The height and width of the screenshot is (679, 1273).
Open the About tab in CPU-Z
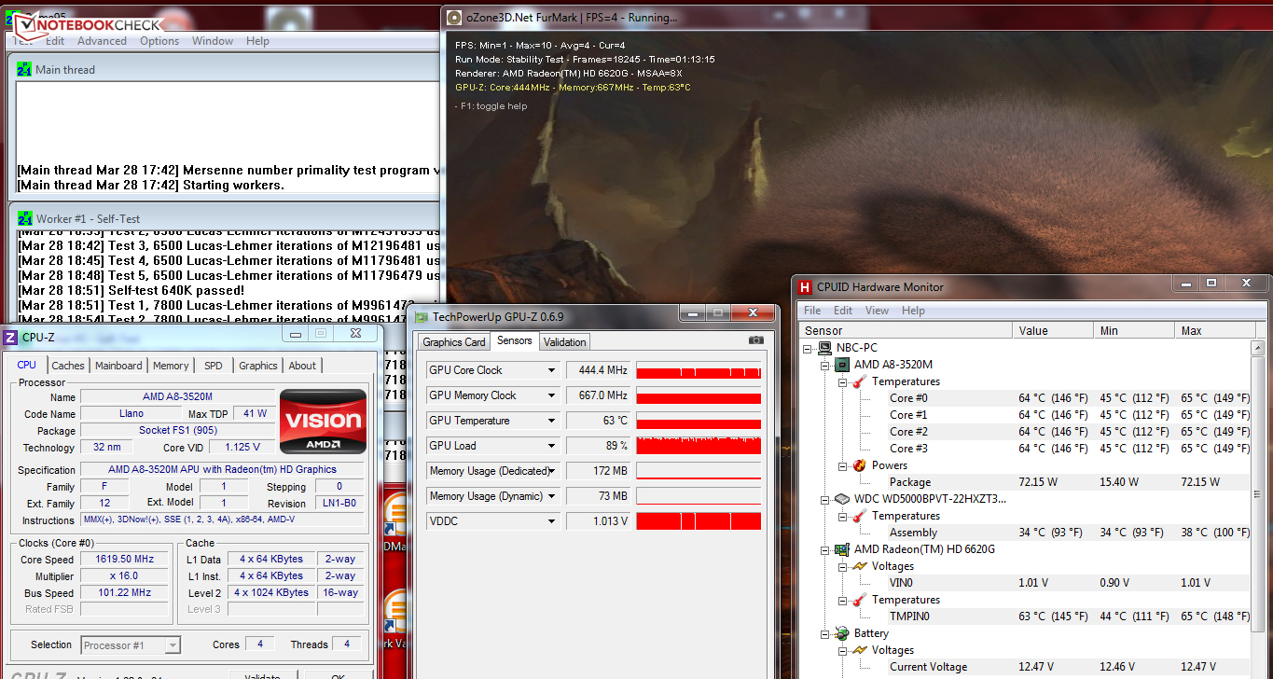[302, 366]
